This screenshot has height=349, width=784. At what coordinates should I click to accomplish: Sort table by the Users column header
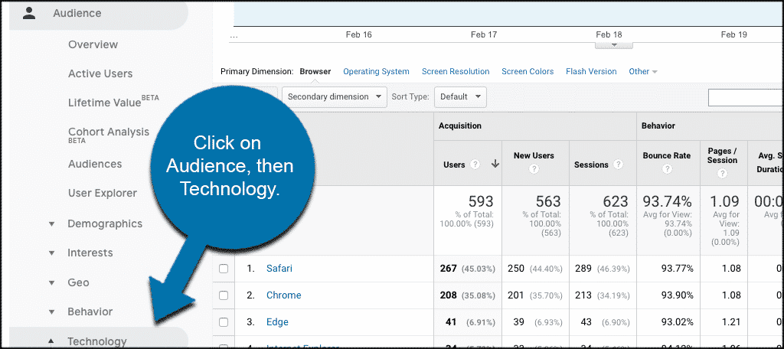click(454, 165)
